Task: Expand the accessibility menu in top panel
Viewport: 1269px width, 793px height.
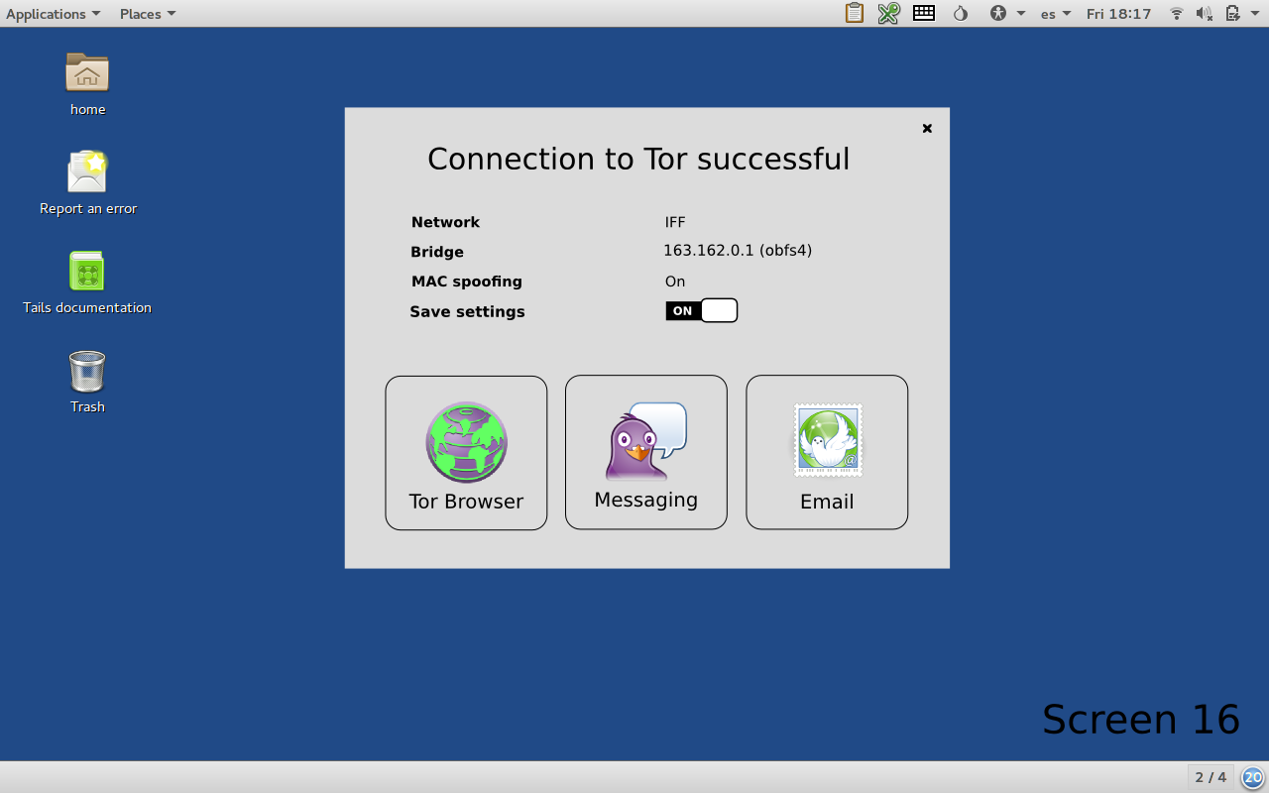Action: point(1006,14)
